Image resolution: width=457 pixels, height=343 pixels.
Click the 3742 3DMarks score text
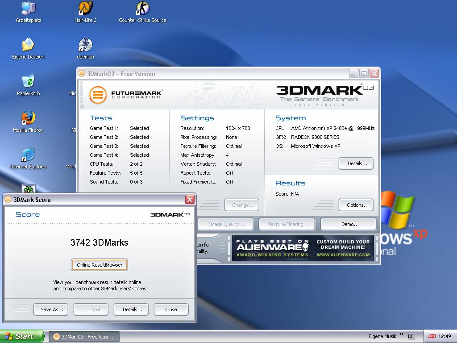(100, 243)
